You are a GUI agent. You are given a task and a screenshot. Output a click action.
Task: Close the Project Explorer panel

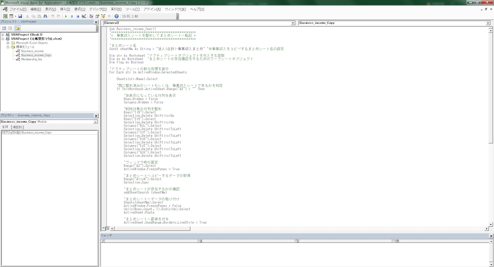click(x=96, y=22)
